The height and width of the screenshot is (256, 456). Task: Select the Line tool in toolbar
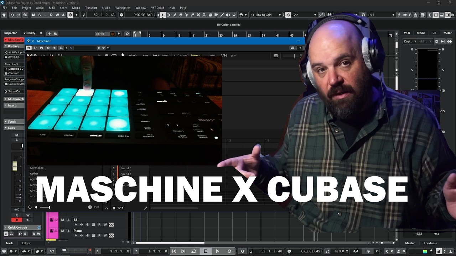coord(222,15)
